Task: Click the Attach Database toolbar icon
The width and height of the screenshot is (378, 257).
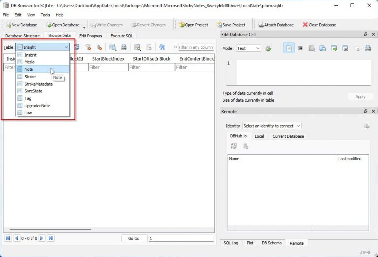Action: (x=261, y=25)
